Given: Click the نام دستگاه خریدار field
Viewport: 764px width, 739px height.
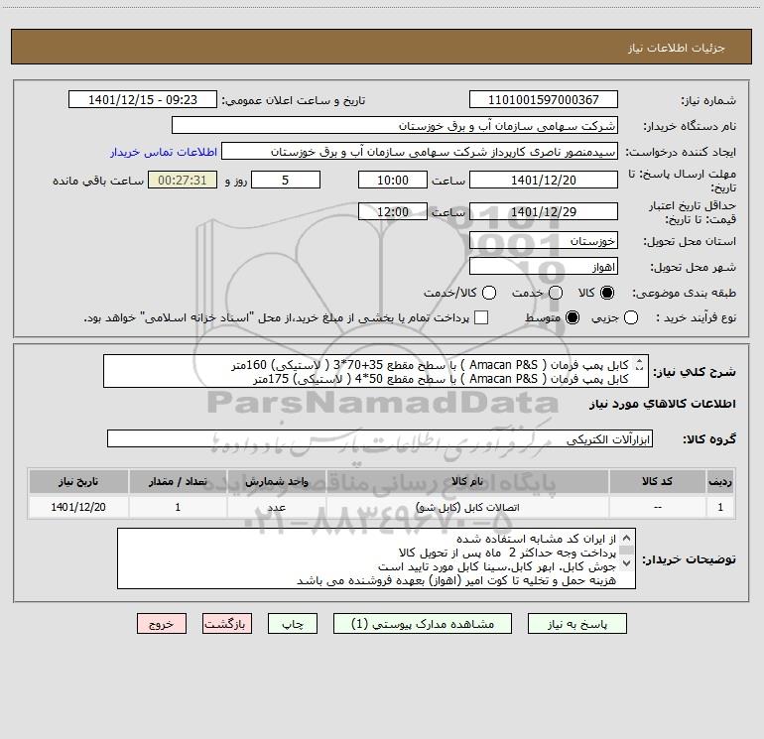Looking at the screenshot, I should tap(395, 125).
